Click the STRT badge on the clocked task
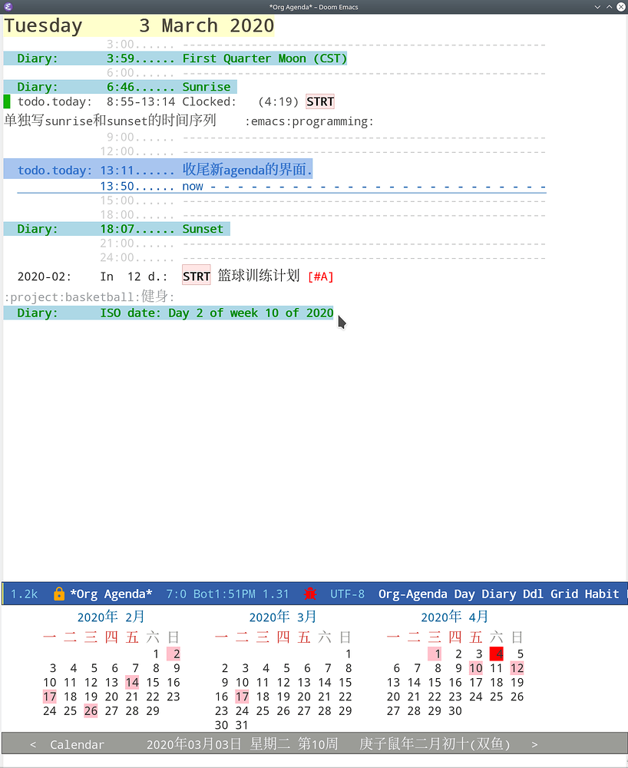Viewport: 628px width, 768px height. tap(319, 101)
